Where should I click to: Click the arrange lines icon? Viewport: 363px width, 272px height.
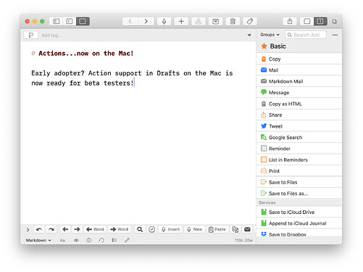point(114,240)
